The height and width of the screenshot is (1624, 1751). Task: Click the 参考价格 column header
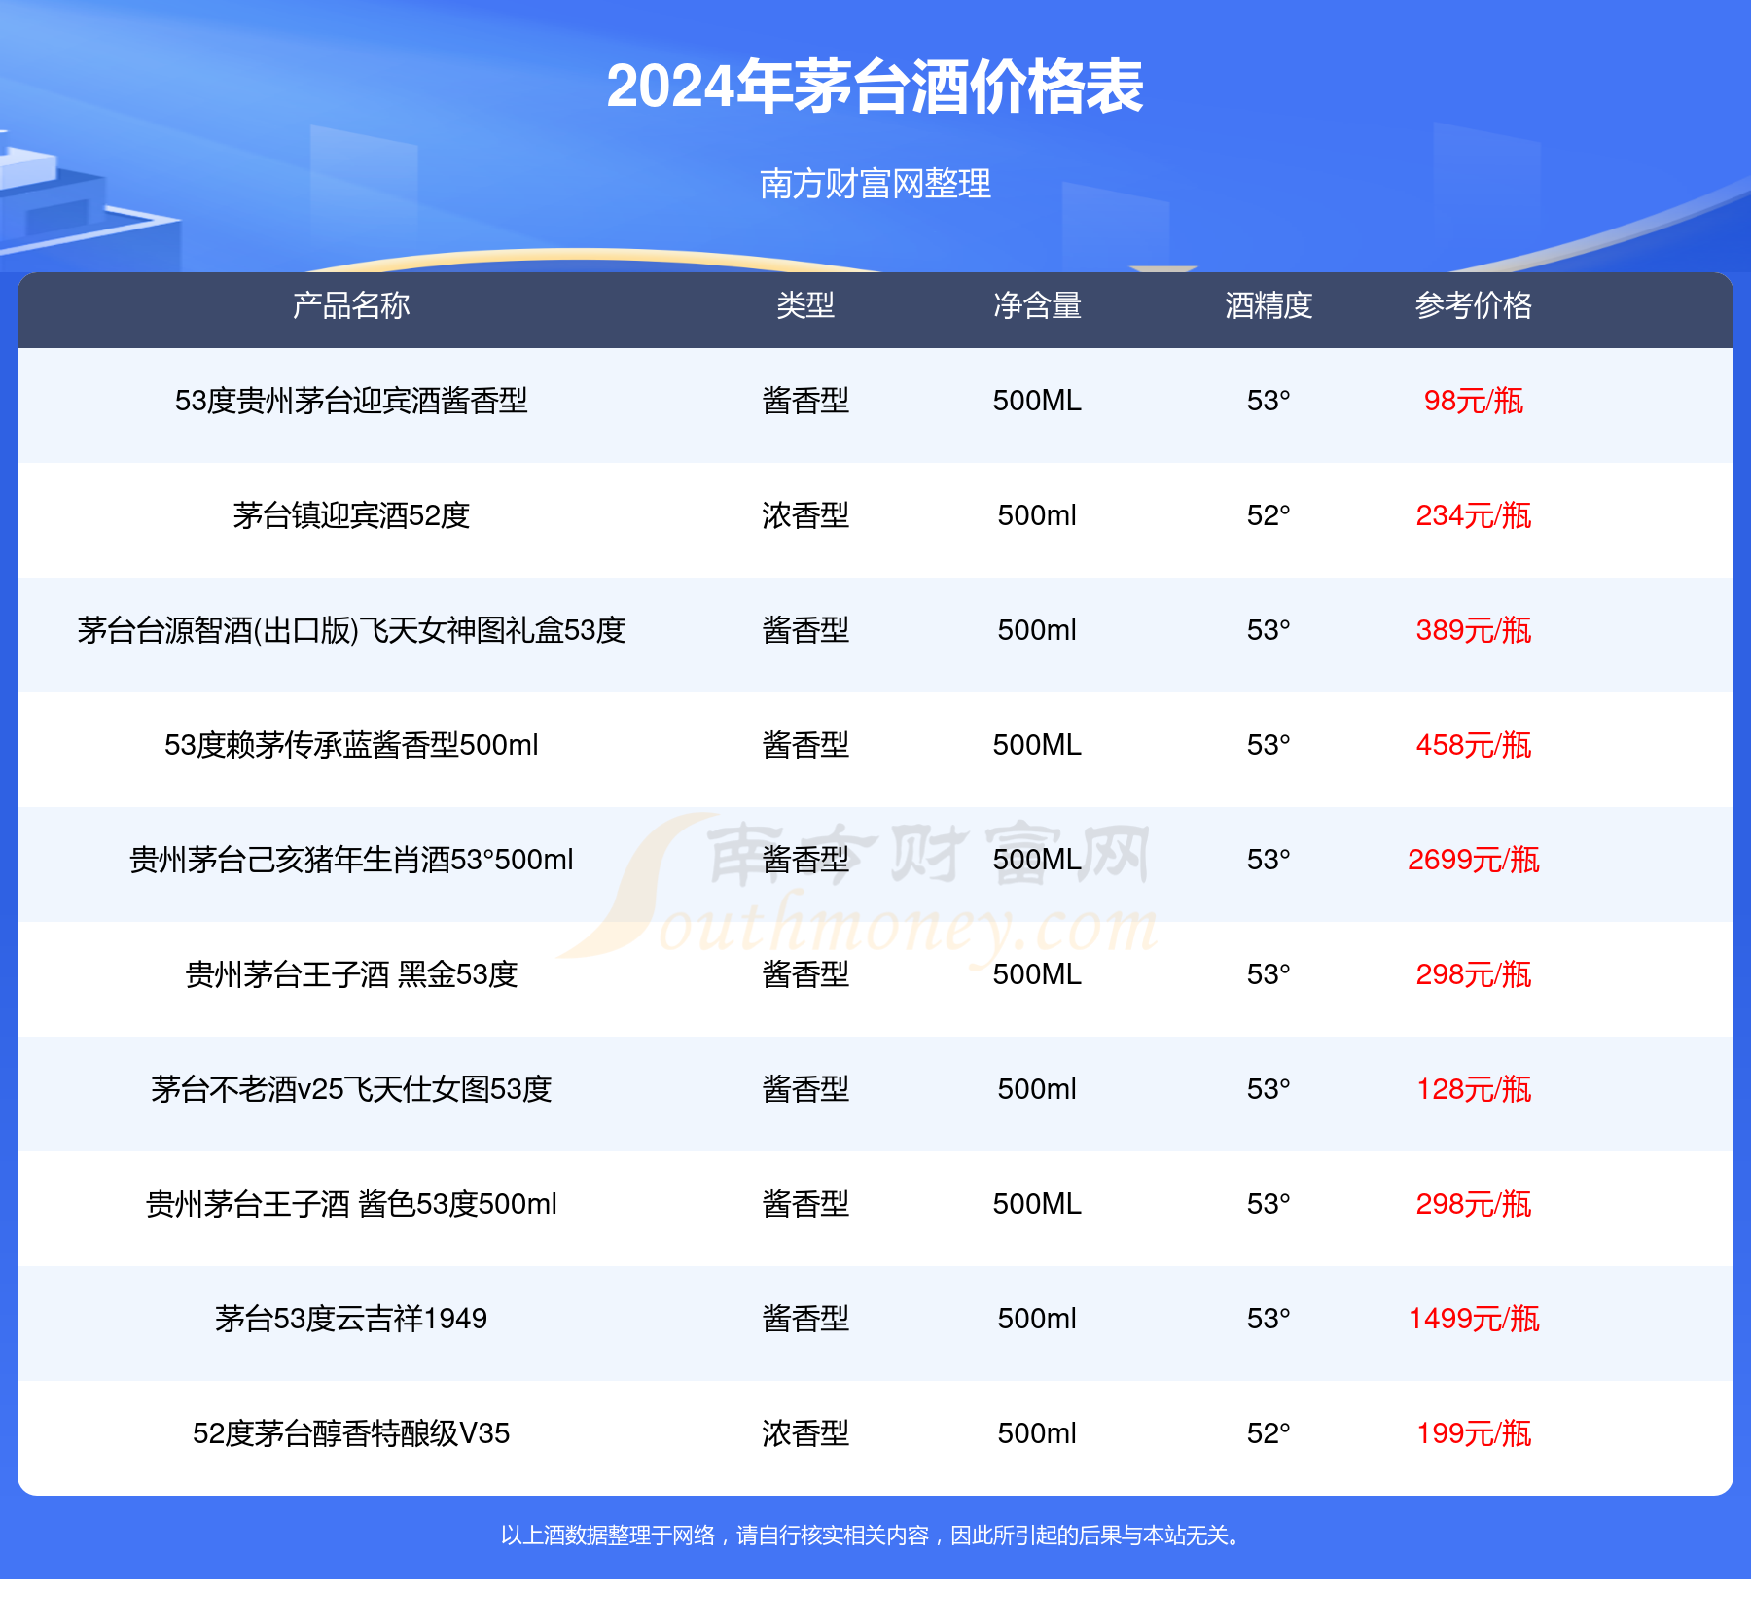(x=1474, y=305)
